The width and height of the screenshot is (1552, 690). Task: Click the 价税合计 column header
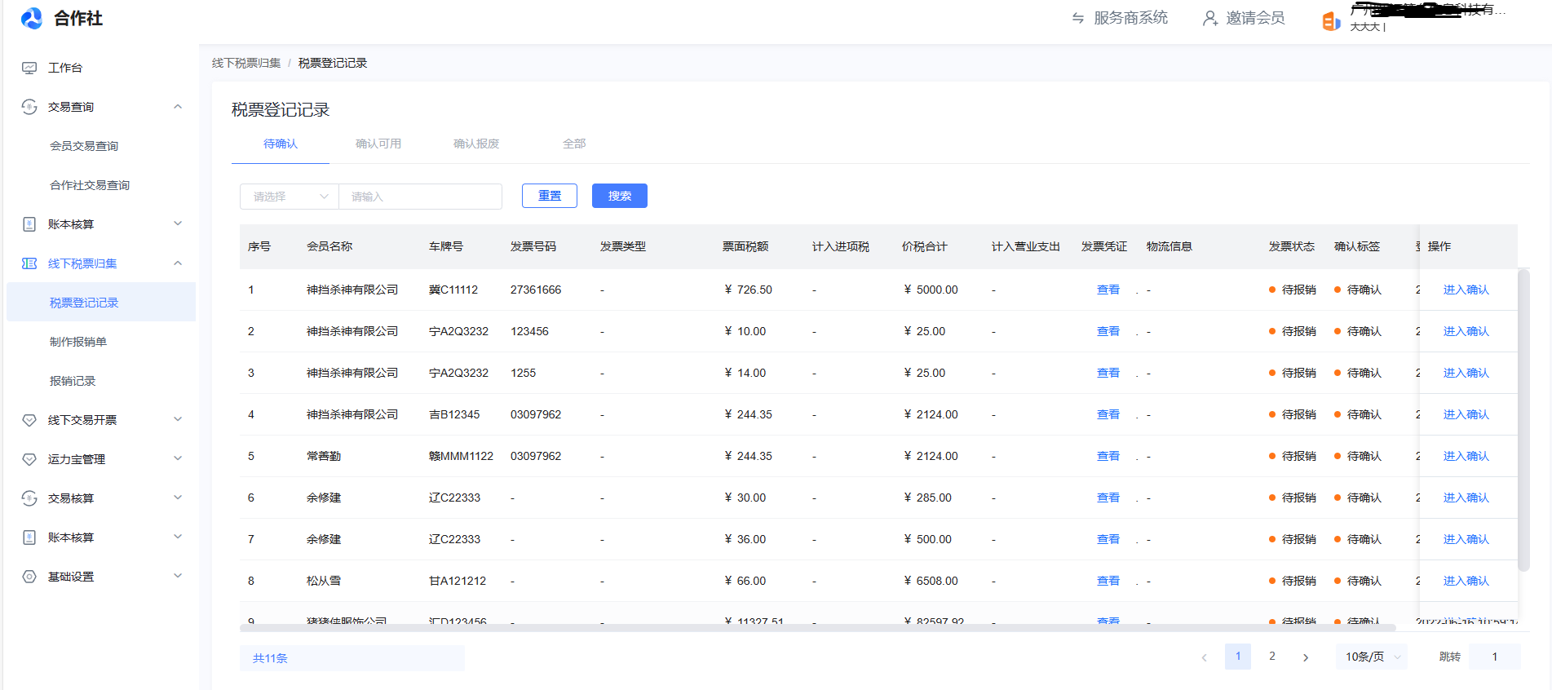tap(925, 246)
